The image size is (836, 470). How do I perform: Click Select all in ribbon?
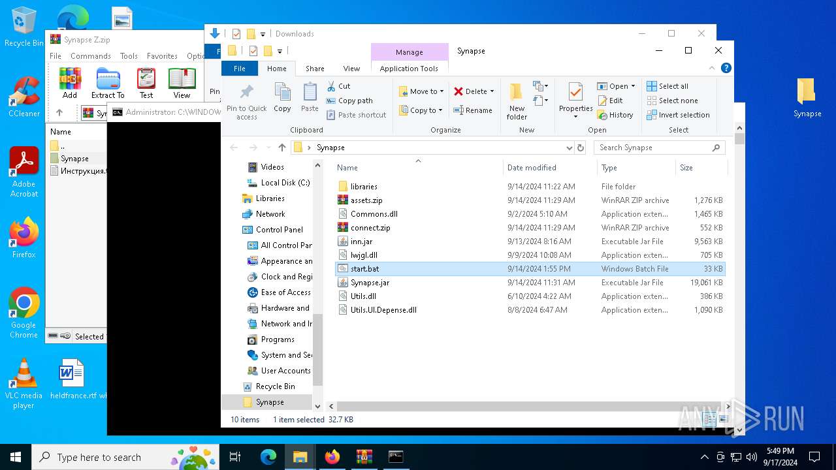coord(667,86)
